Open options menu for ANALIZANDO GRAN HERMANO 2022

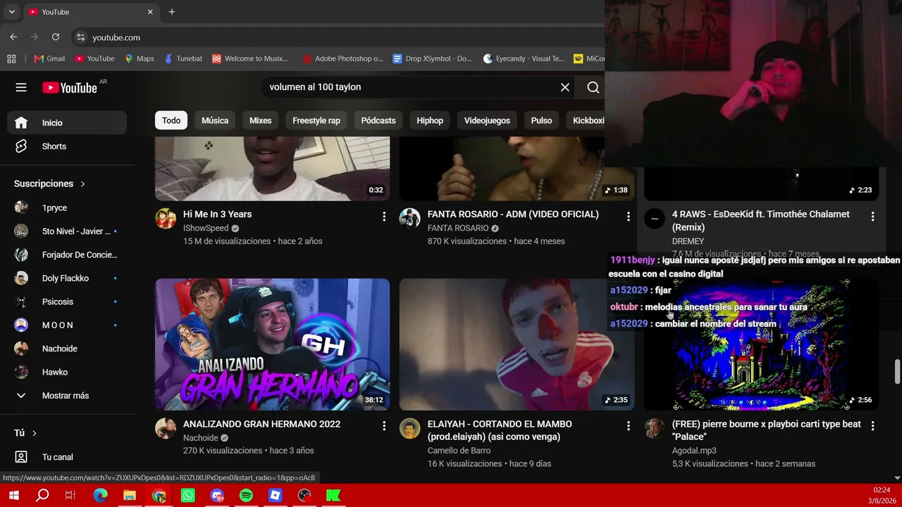point(384,426)
